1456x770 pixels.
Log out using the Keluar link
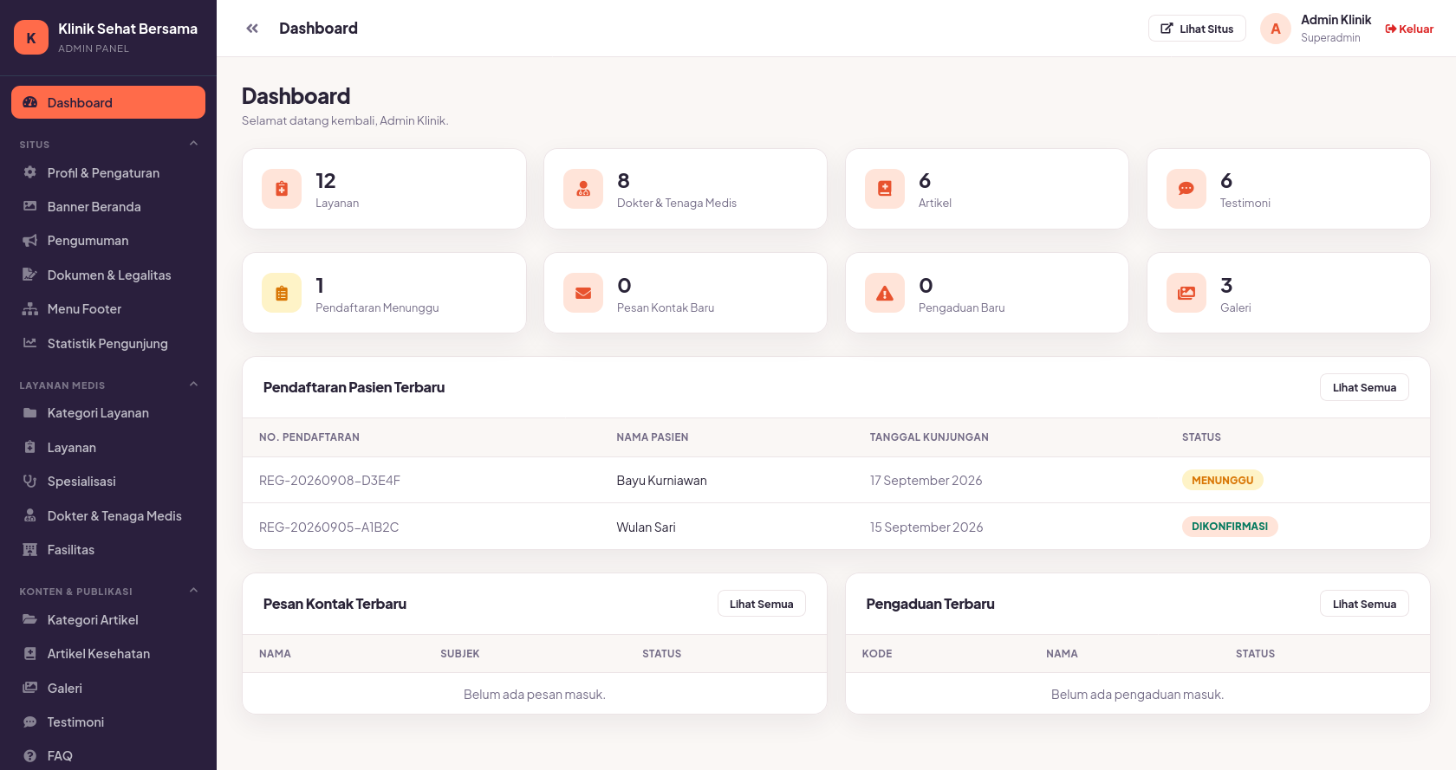[1409, 29]
